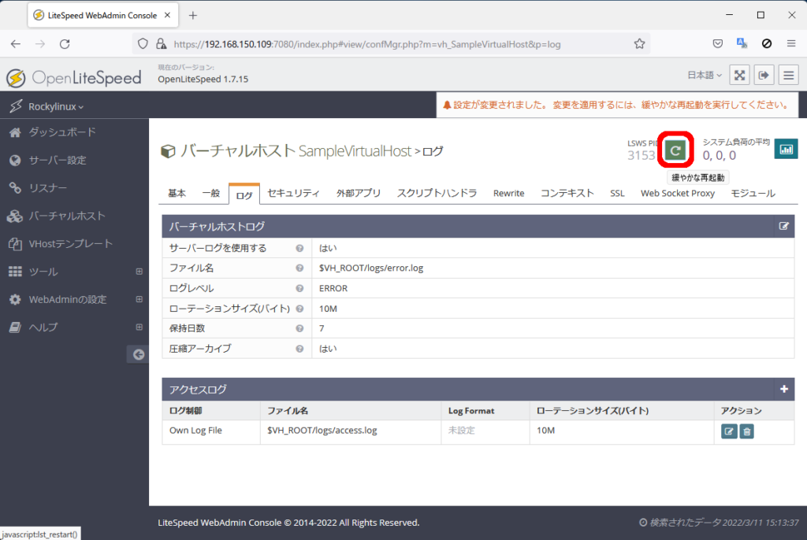Add a new access log entry
Screen dimensions: 807x540
coord(783,389)
